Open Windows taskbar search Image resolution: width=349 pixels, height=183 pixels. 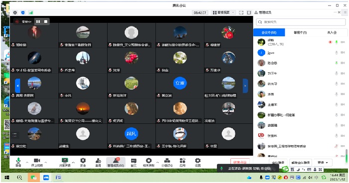coord(19,178)
